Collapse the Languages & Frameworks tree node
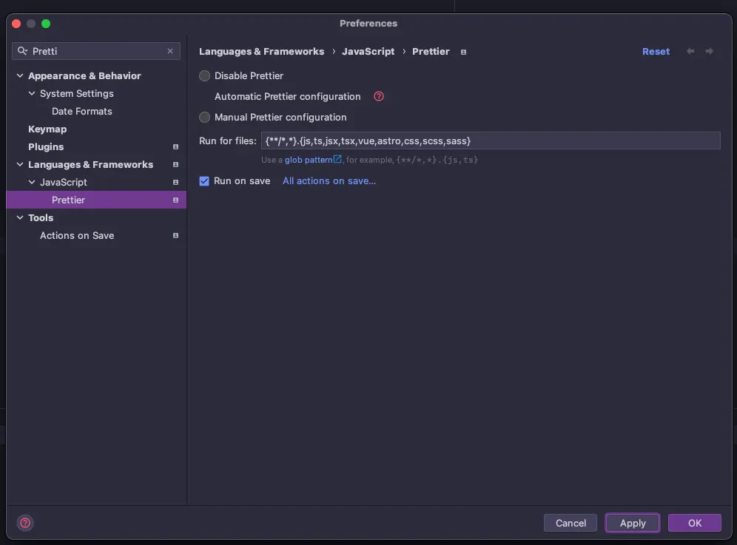 (20, 164)
